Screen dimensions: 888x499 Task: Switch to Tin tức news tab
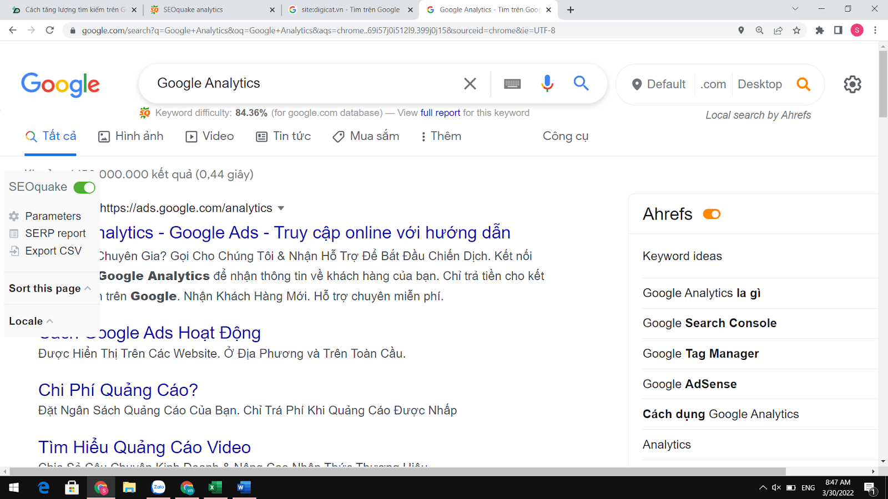pos(283,136)
